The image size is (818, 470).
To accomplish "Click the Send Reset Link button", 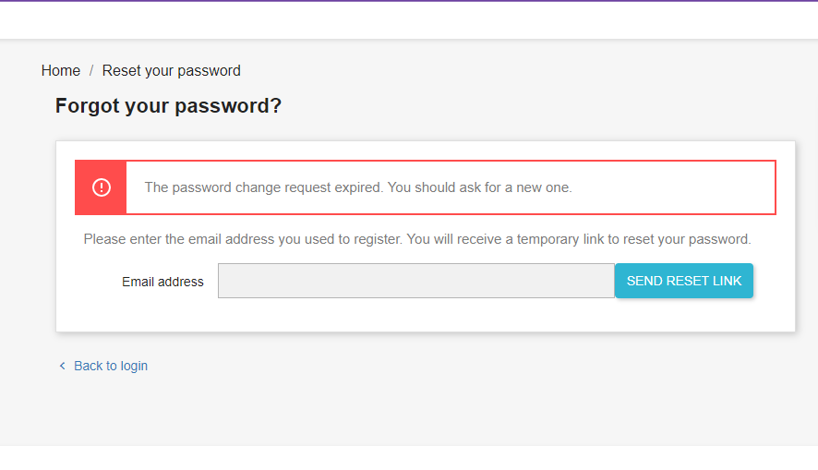I will [x=683, y=281].
